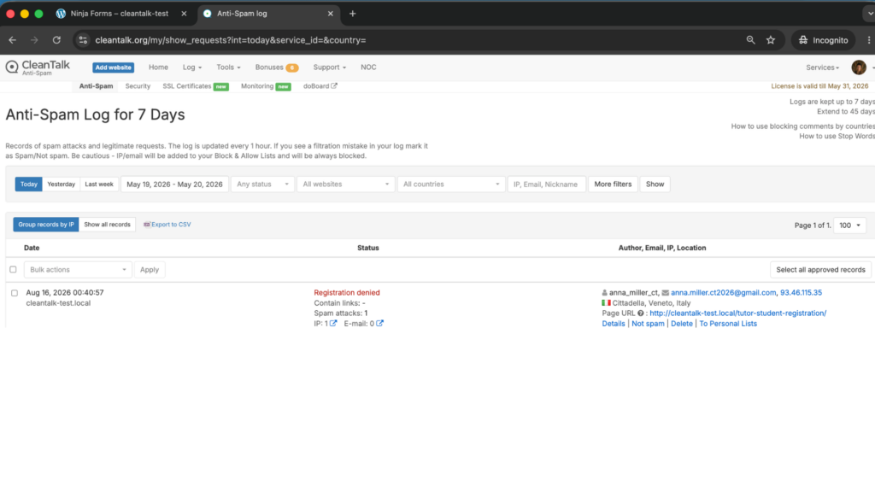Click Show all records button

click(x=107, y=225)
